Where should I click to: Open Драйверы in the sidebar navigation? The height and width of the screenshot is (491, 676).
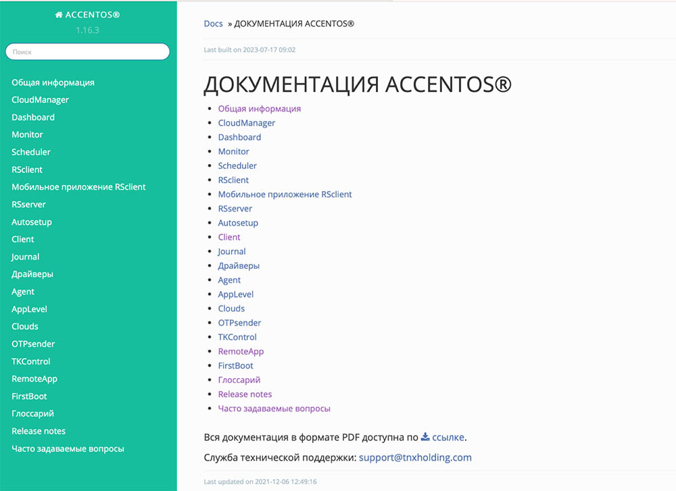[x=32, y=274]
